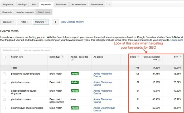This screenshot has height=113, width=184.
Task: Check the box for adobe photoshop course singapore
Action: (4, 91)
